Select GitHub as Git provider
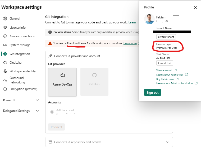 94,82
